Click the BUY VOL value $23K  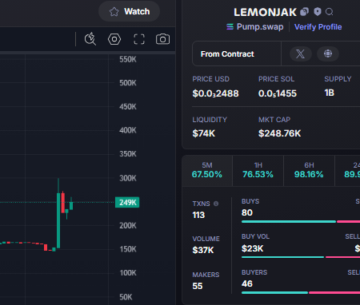tap(252, 248)
